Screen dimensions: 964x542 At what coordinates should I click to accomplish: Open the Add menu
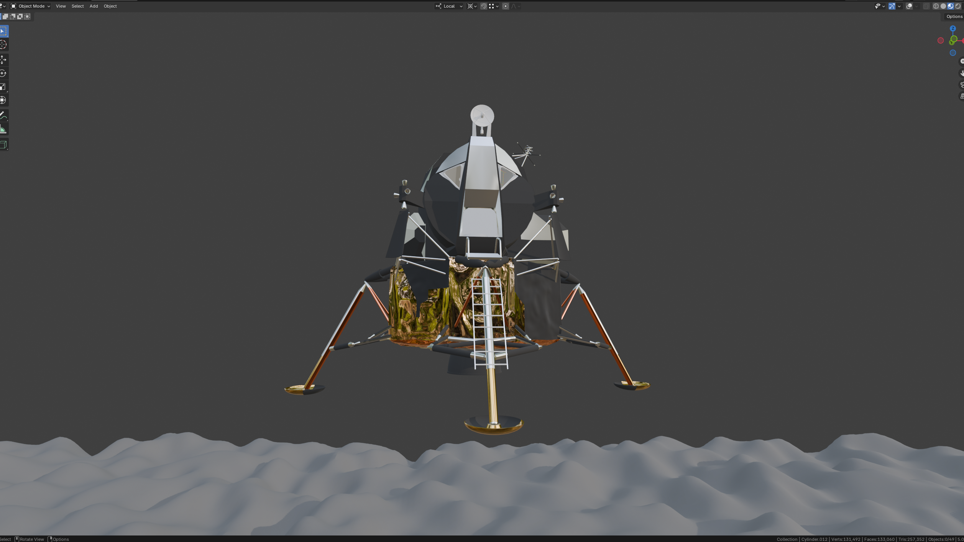coord(94,6)
